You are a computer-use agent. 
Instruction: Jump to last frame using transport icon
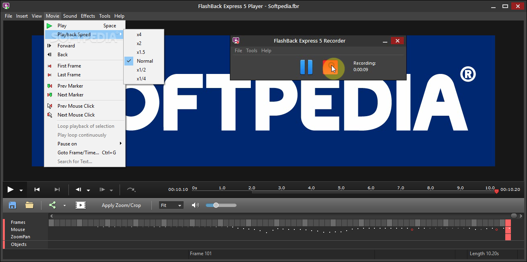click(x=57, y=190)
